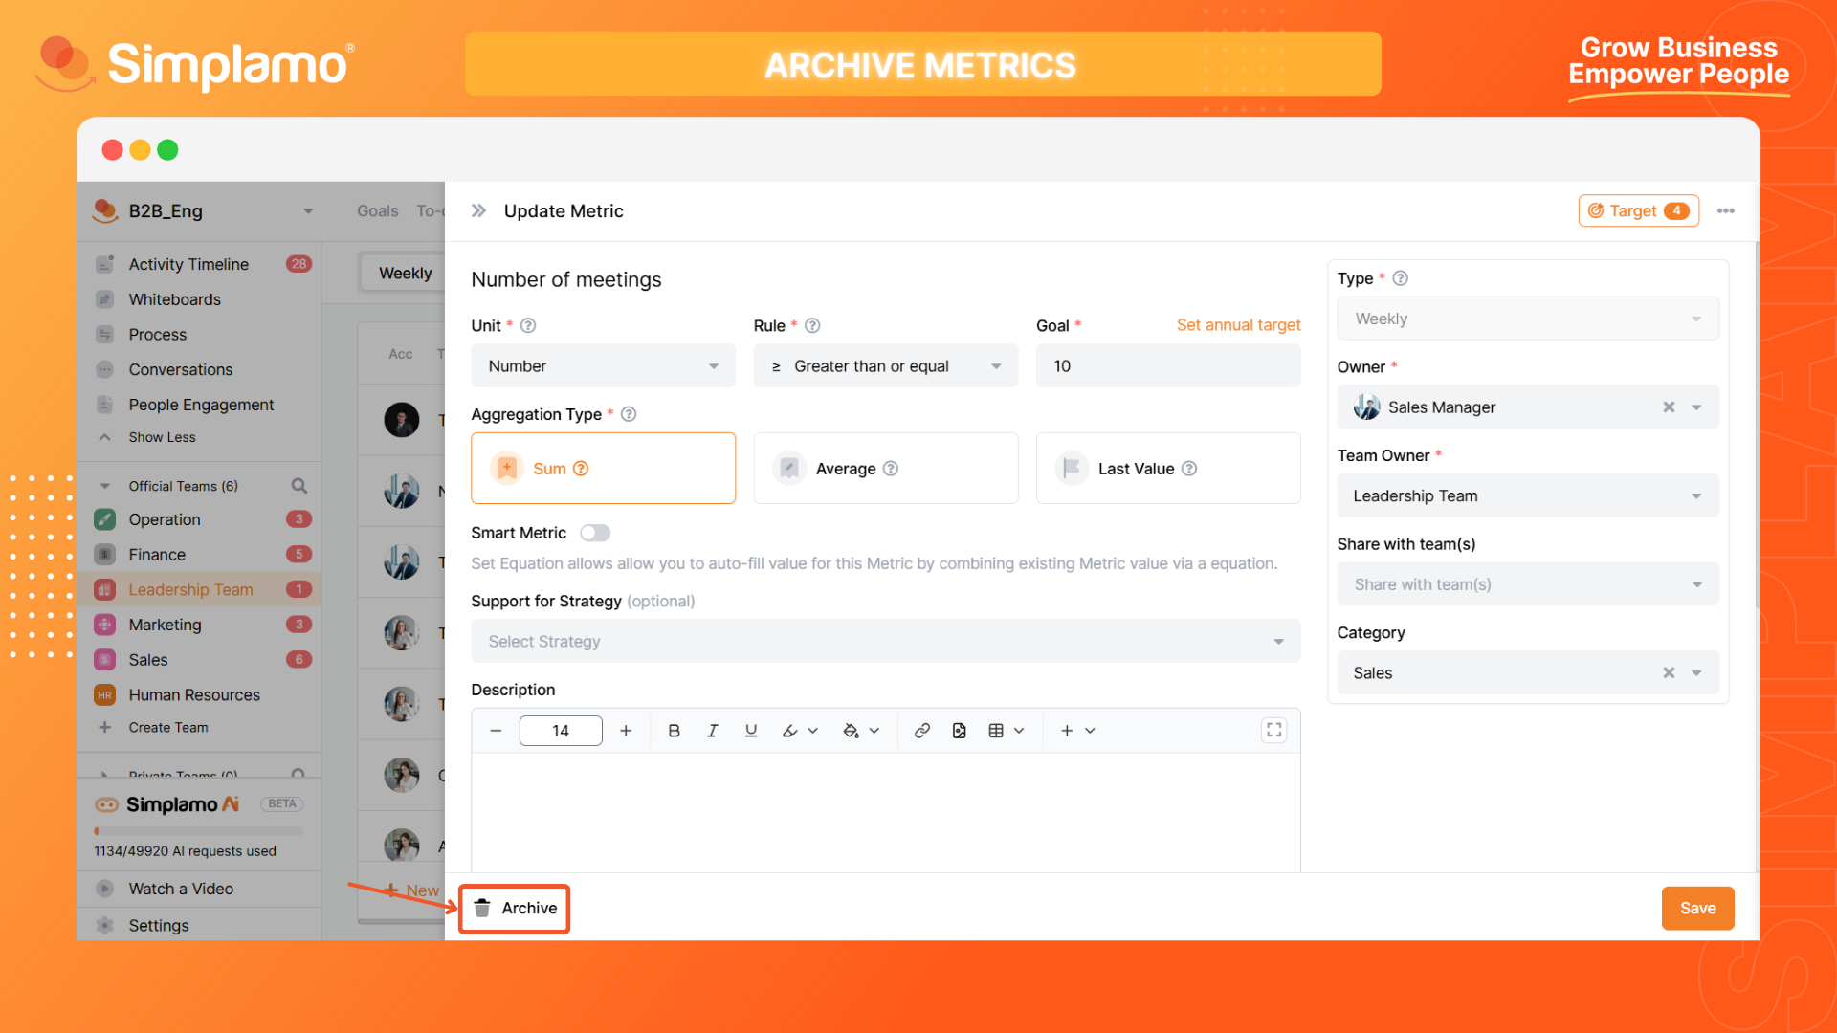Open the Select Strategy dropdown

click(x=886, y=642)
